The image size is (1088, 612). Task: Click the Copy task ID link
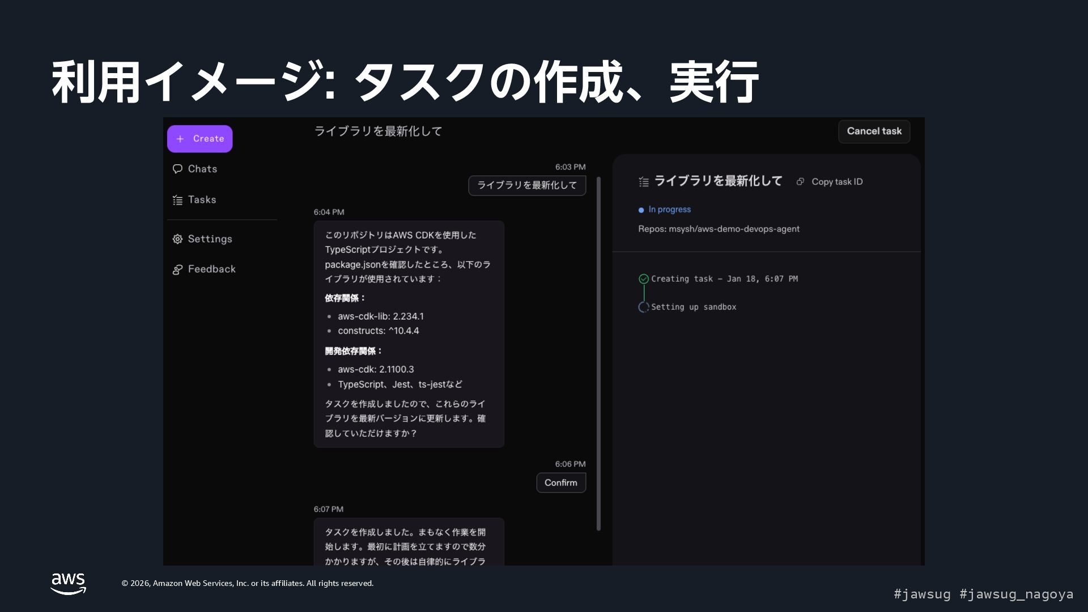(836, 182)
